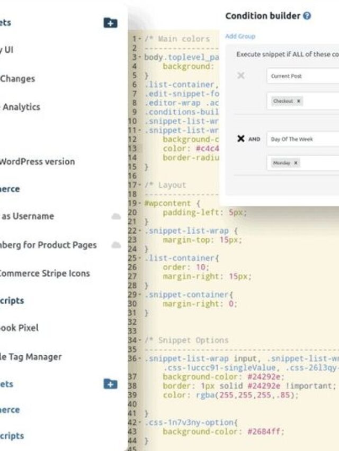This screenshot has height=451, width=339.
Task: Click the Add Group link
Action: pos(240,36)
